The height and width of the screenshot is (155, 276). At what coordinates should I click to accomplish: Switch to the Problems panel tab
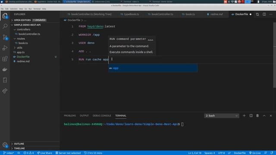click(70, 116)
